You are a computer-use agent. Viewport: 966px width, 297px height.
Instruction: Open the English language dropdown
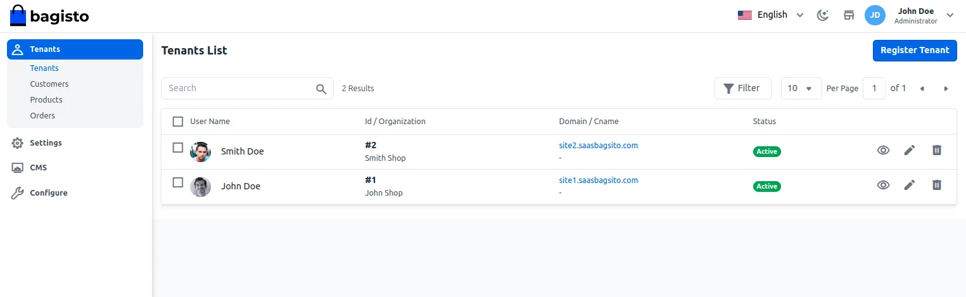point(770,15)
